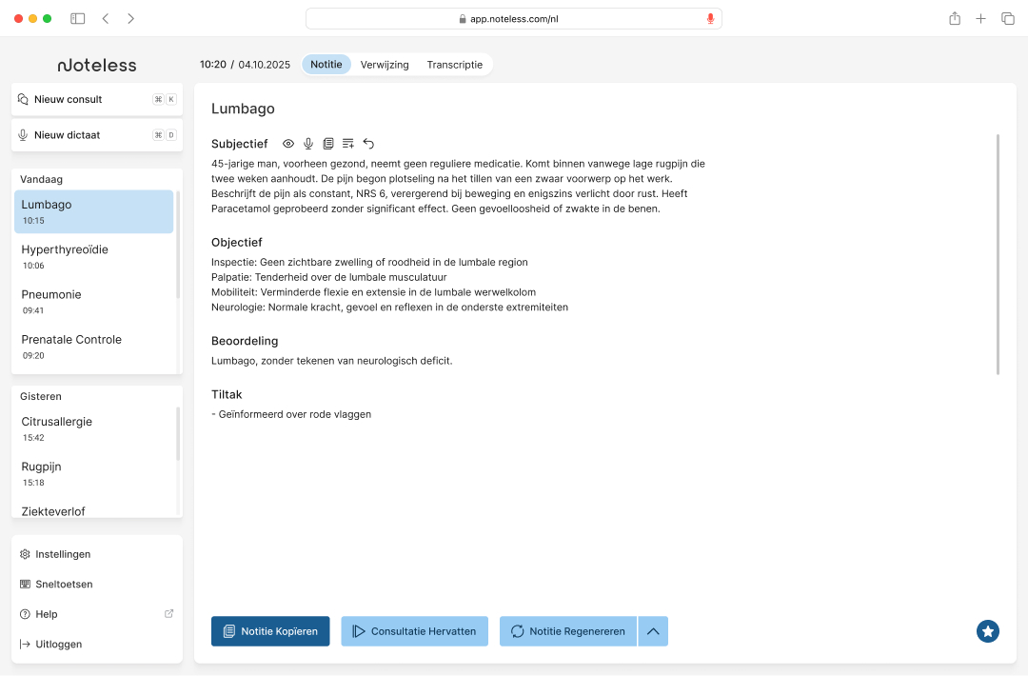Go back with the browser back arrow
Viewport: 1028px width, 676px height.
[x=106, y=18]
